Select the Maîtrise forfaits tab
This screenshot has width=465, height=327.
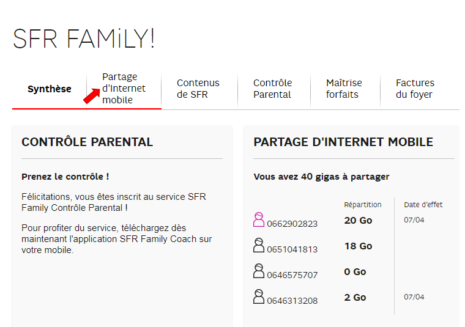click(x=344, y=89)
